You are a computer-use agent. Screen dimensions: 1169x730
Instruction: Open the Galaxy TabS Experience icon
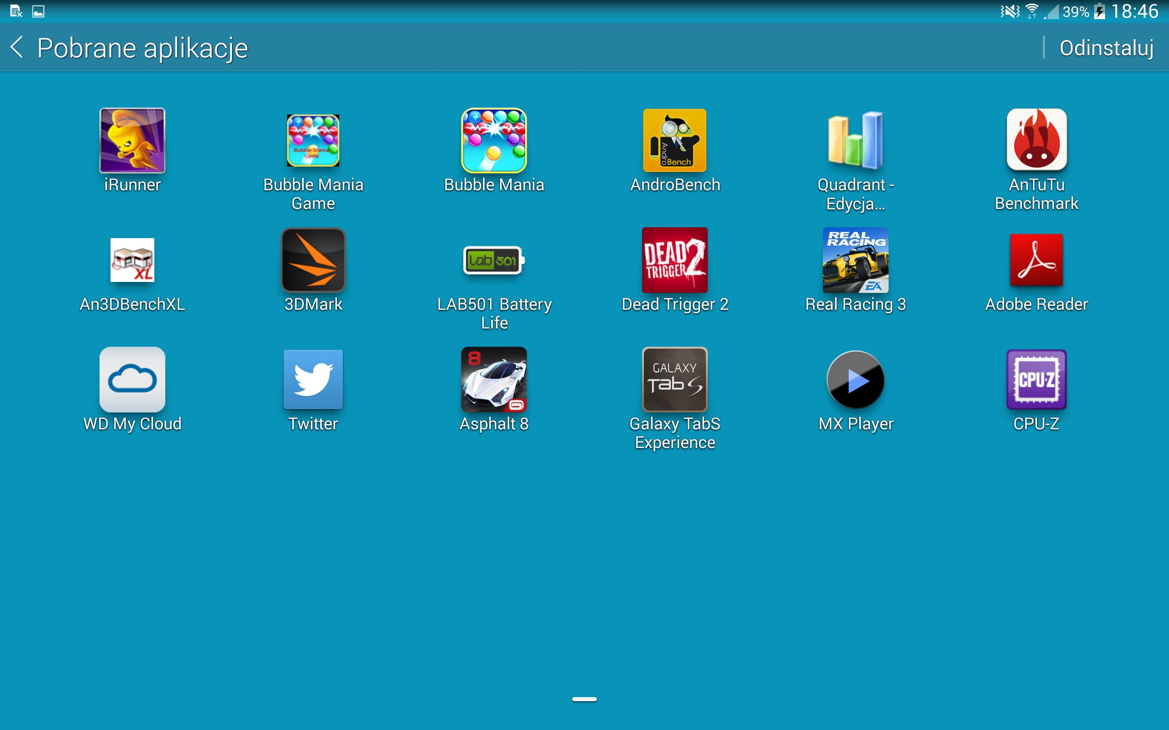[675, 380]
